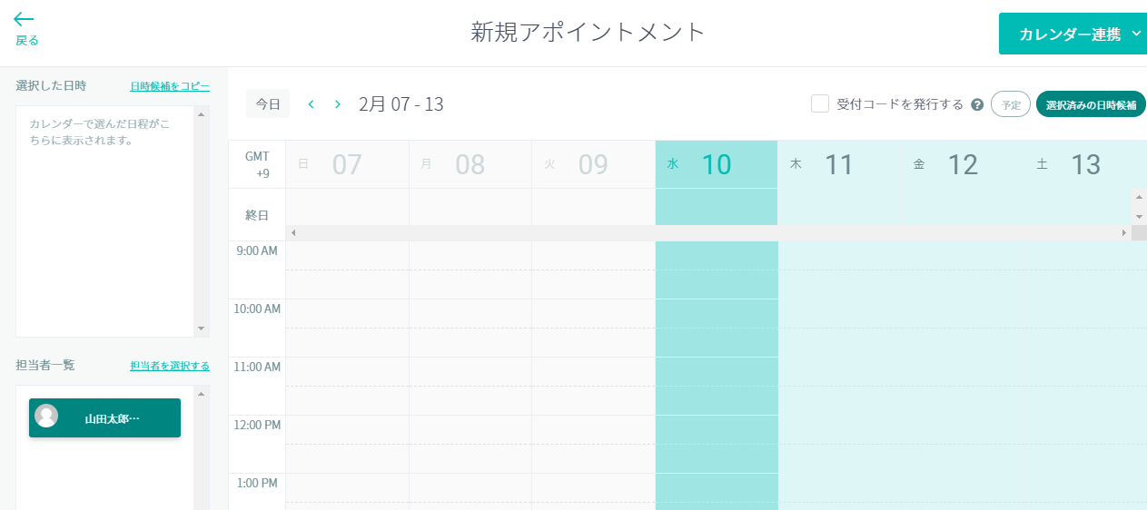Viewport: 1147px width, 510px height.
Task: Open the カレンダー連携 dropdown
Action: coord(1073,34)
